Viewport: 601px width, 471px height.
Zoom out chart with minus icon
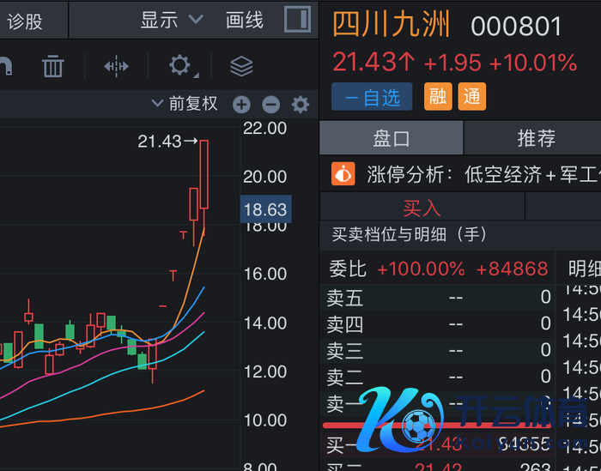pyautogui.click(x=270, y=105)
